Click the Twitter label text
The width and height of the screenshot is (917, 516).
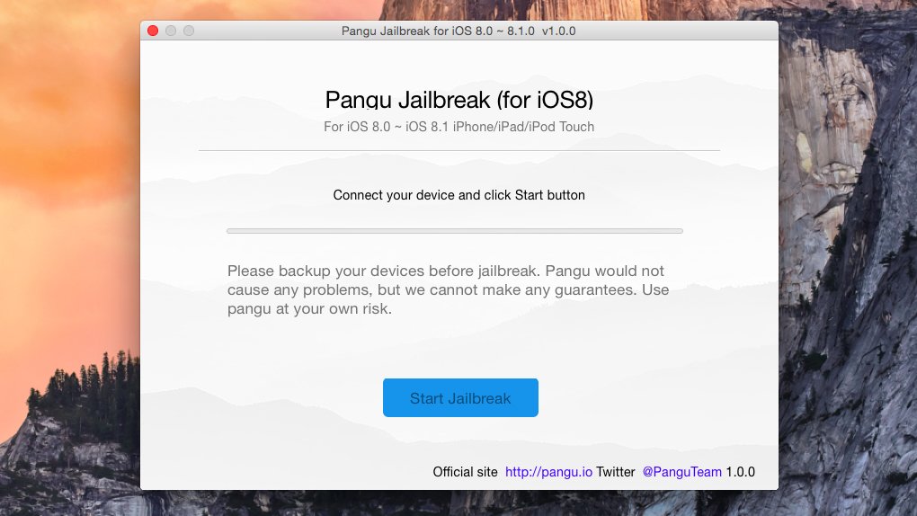[615, 472]
